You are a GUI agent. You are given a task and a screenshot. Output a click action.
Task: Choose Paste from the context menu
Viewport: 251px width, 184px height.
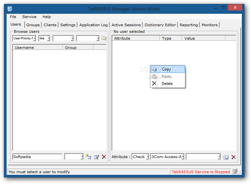tap(167, 76)
